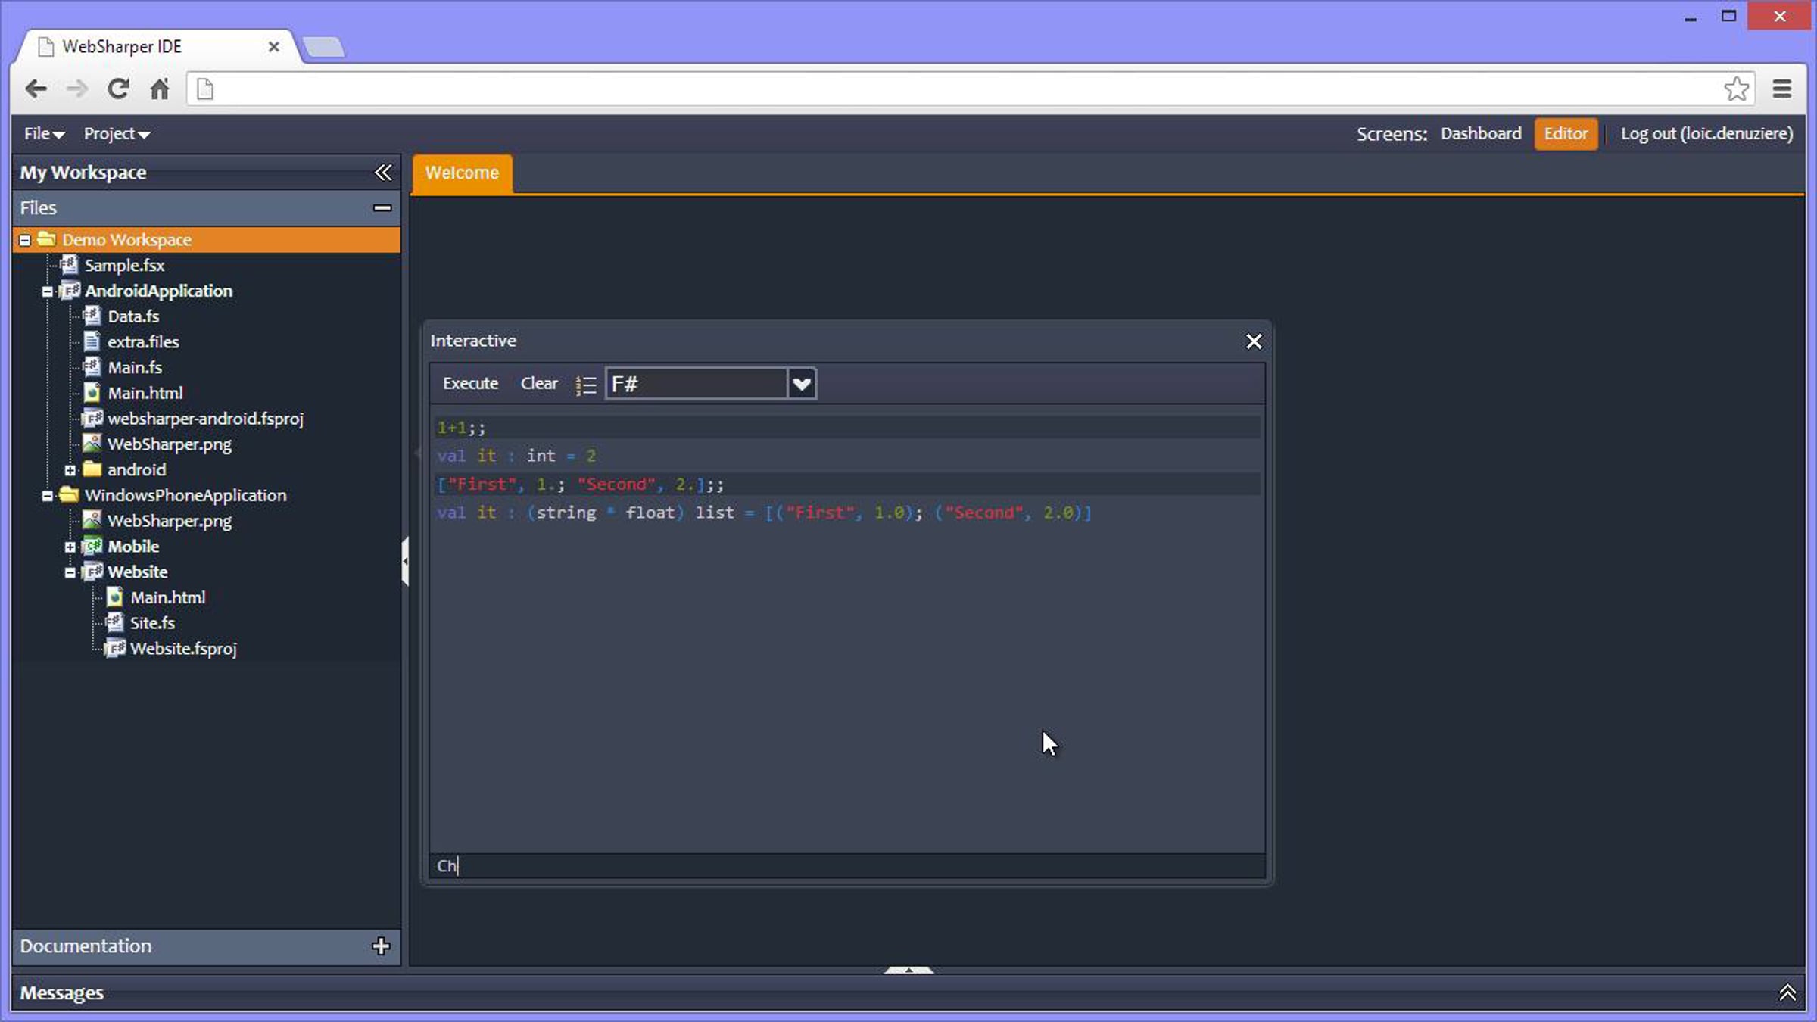This screenshot has height=1022, width=1817.
Task: Click the extra.files document icon
Action: (x=92, y=341)
